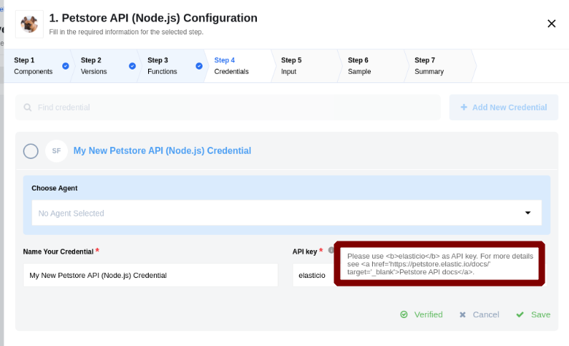The image size is (569, 346).
Task: Click the Cancel button
Action: pyautogui.click(x=479, y=314)
